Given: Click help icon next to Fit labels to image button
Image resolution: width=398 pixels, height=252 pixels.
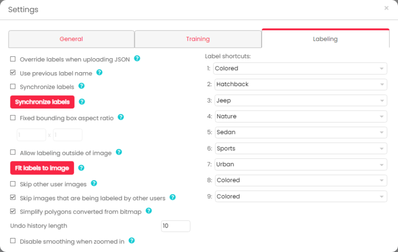Looking at the screenshot, I should pyautogui.click(x=82, y=168).
